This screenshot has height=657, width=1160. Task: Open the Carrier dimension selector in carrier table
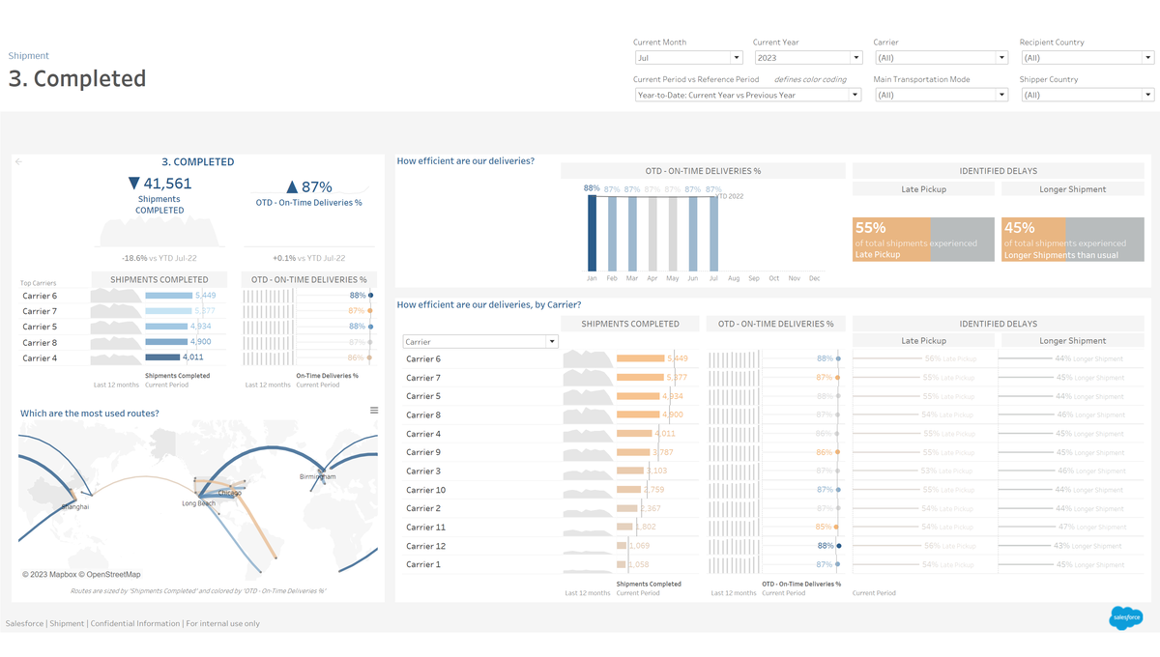pyautogui.click(x=480, y=342)
